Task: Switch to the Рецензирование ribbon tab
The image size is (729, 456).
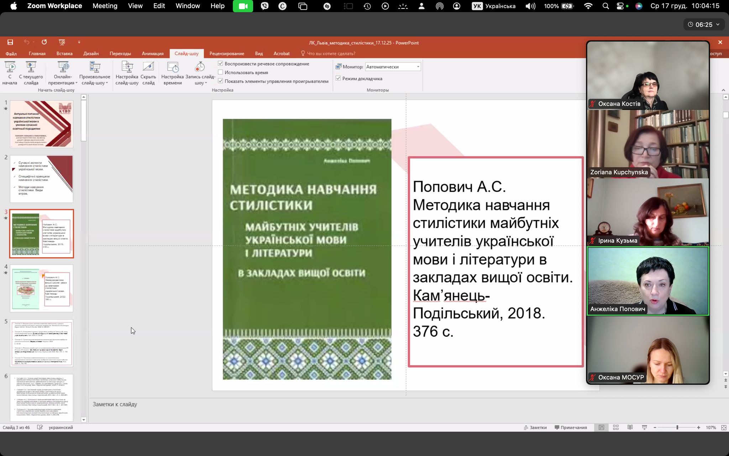Action: point(227,53)
